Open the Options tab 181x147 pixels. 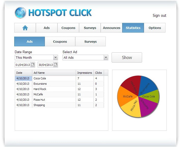(x=155, y=28)
